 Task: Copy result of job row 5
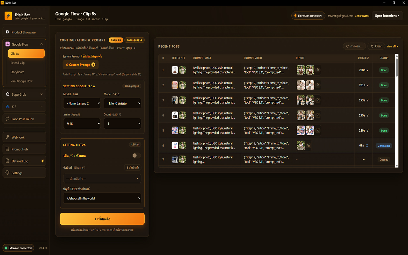coord(318,130)
